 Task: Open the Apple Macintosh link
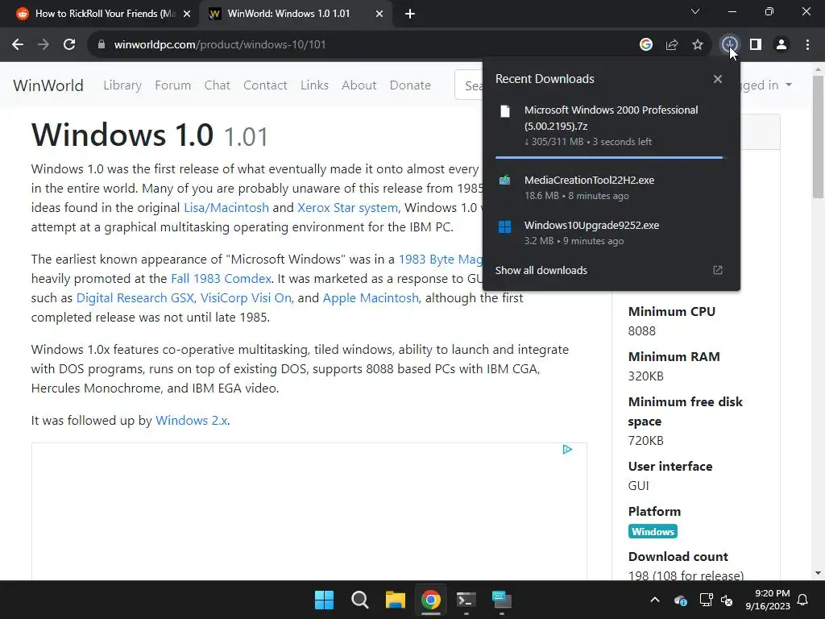371,298
